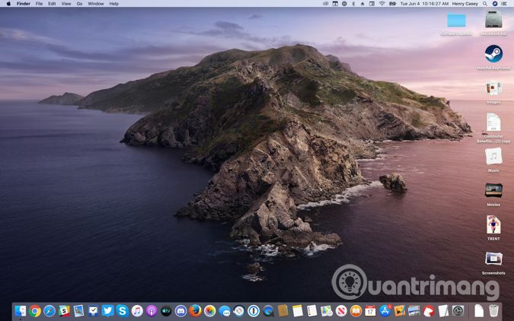Select the Macintosh HD drive icon
Screen dimensions: 514x321
pyautogui.click(x=493, y=19)
